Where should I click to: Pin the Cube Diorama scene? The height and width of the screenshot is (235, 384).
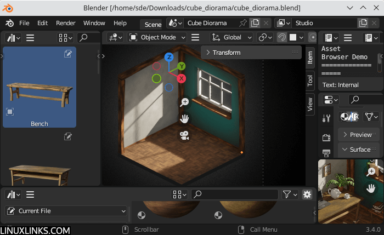click(x=243, y=23)
